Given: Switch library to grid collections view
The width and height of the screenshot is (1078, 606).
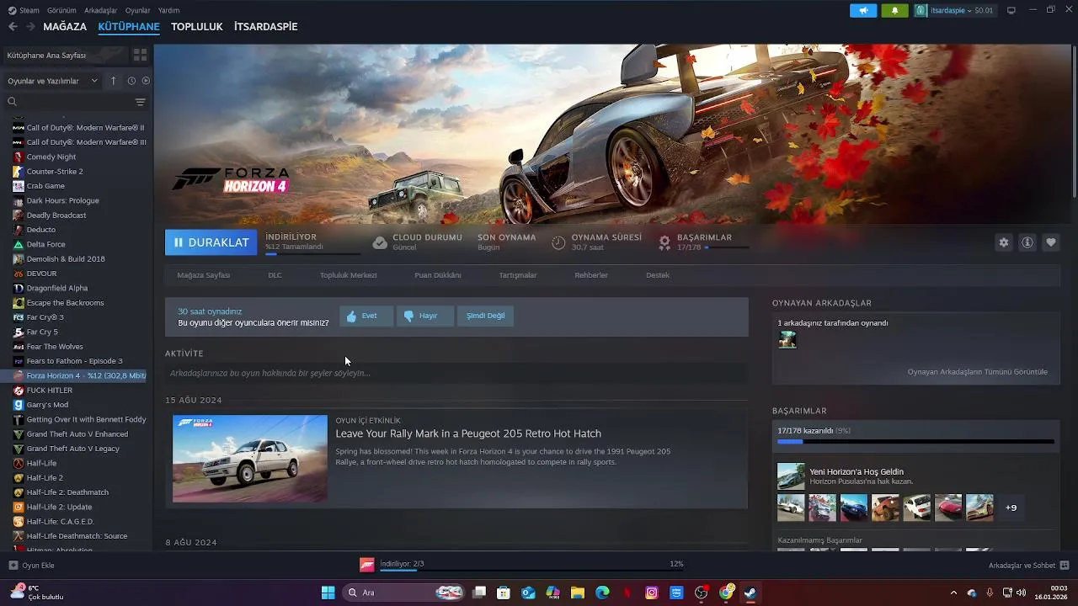Looking at the screenshot, I should (x=140, y=55).
